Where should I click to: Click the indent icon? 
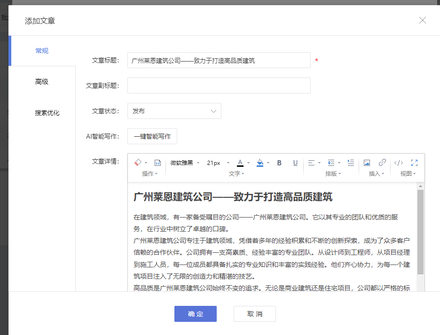tap(351, 163)
